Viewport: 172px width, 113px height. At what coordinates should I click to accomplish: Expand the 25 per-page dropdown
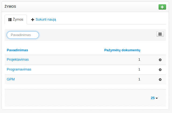[x=154, y=98]
